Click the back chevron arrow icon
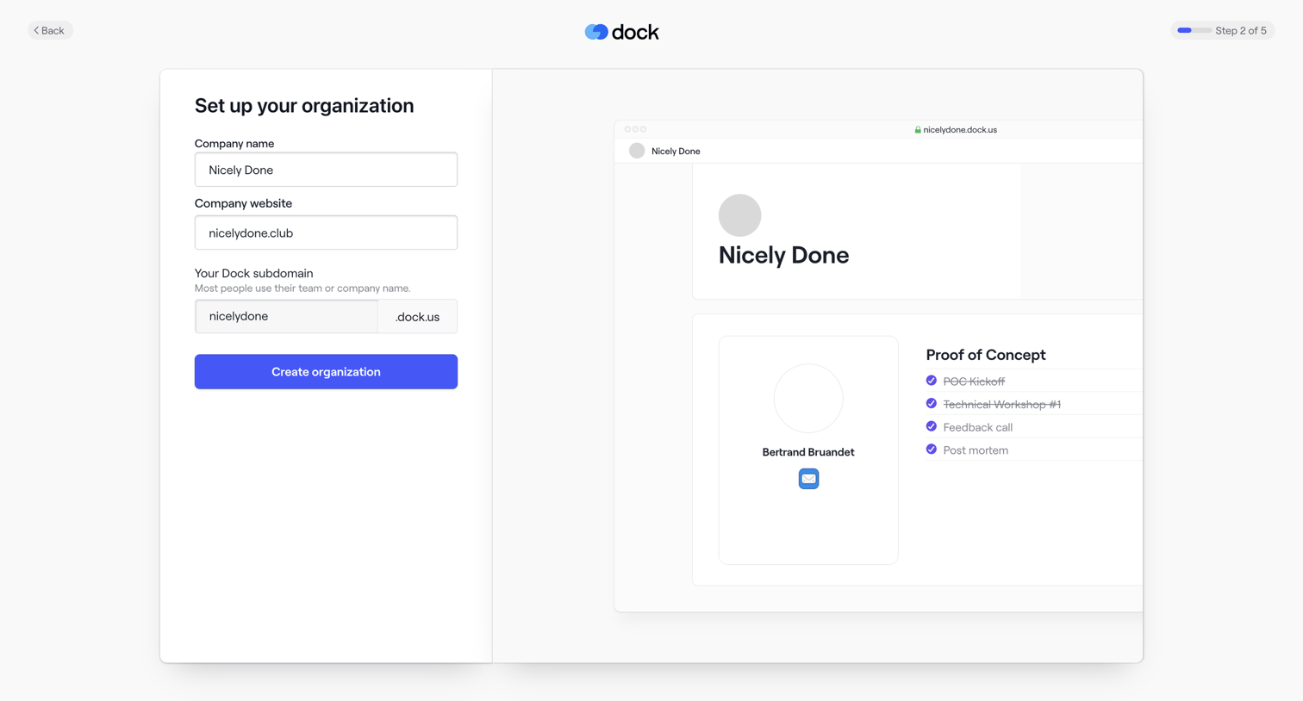The width and height of the screenshot is (1303, 701). pyautogui.click(x=36, y=30)
